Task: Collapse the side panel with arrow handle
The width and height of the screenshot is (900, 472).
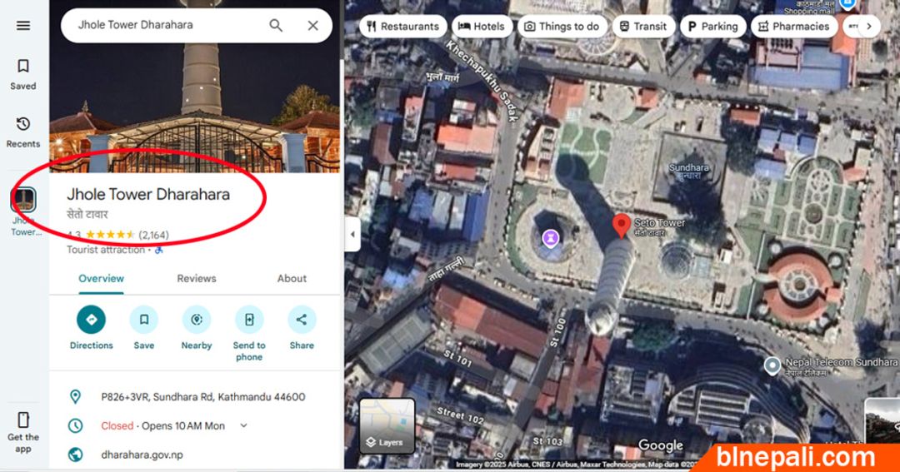Action: coord(352,234)
